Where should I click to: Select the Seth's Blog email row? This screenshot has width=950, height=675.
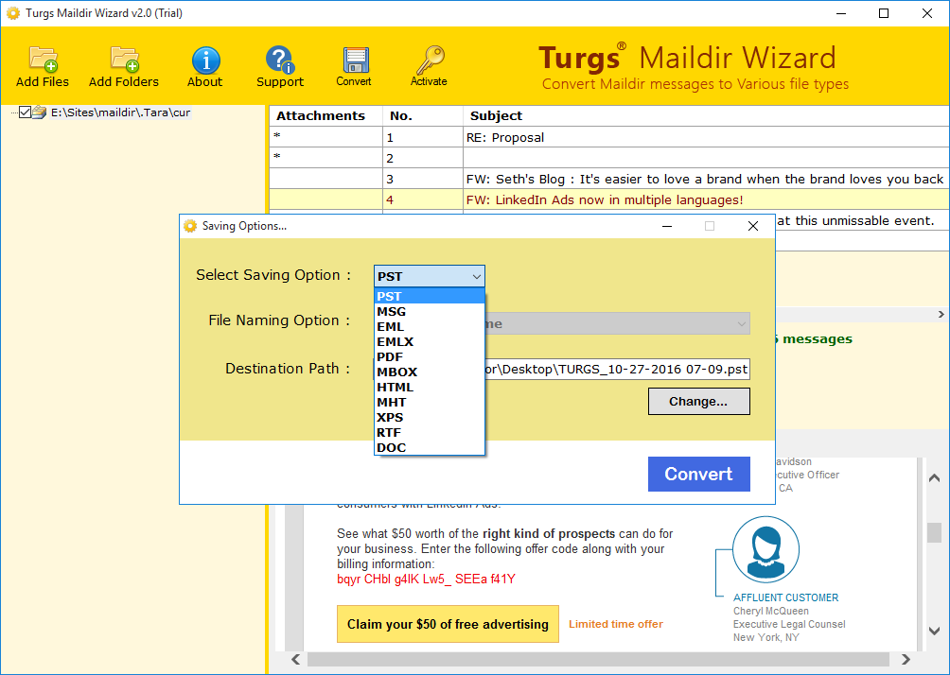tap(609, 179)
